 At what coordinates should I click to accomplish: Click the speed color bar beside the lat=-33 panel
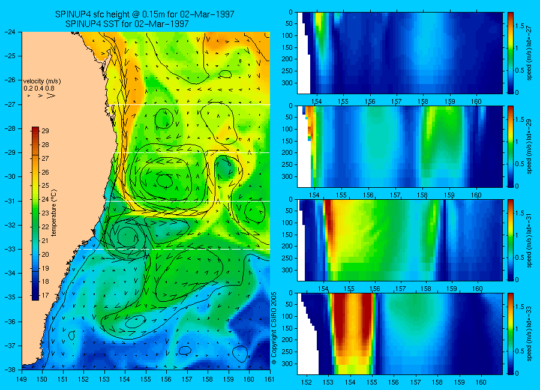coord(510,334)
